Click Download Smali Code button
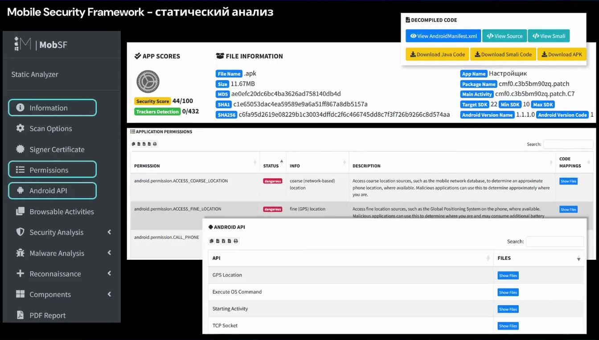Screen dimensions: 599x340 coord(503,54)
